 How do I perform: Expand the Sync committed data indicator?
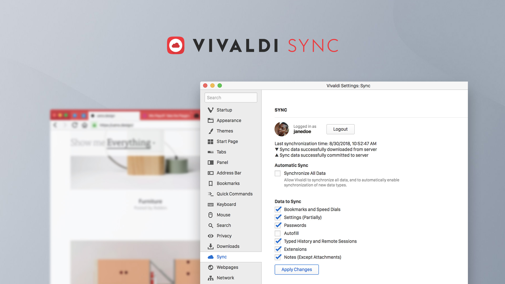276,155
